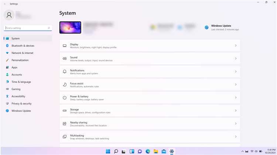This screenshot has width=277, height=155.
Task: Select the Accessibility icon in sidebar
Action: pos(7,96)
